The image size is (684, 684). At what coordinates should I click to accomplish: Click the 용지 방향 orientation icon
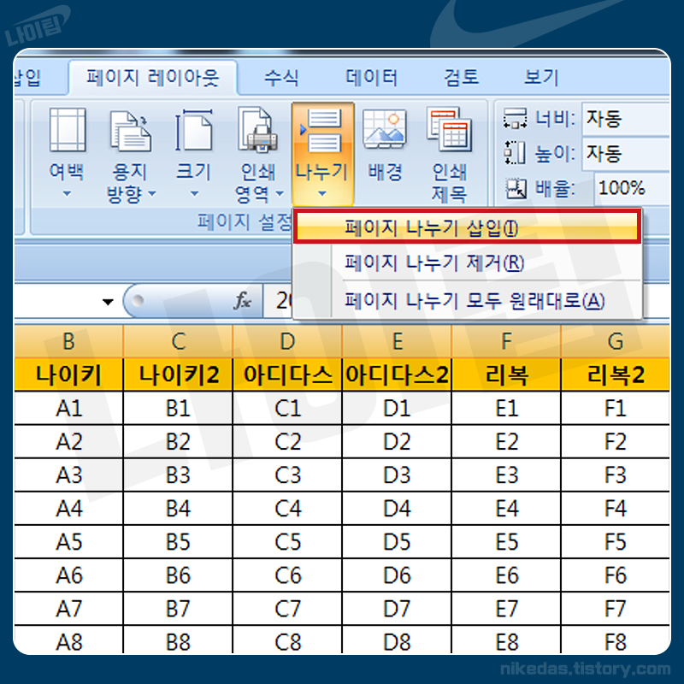click(x=130, y=131)
